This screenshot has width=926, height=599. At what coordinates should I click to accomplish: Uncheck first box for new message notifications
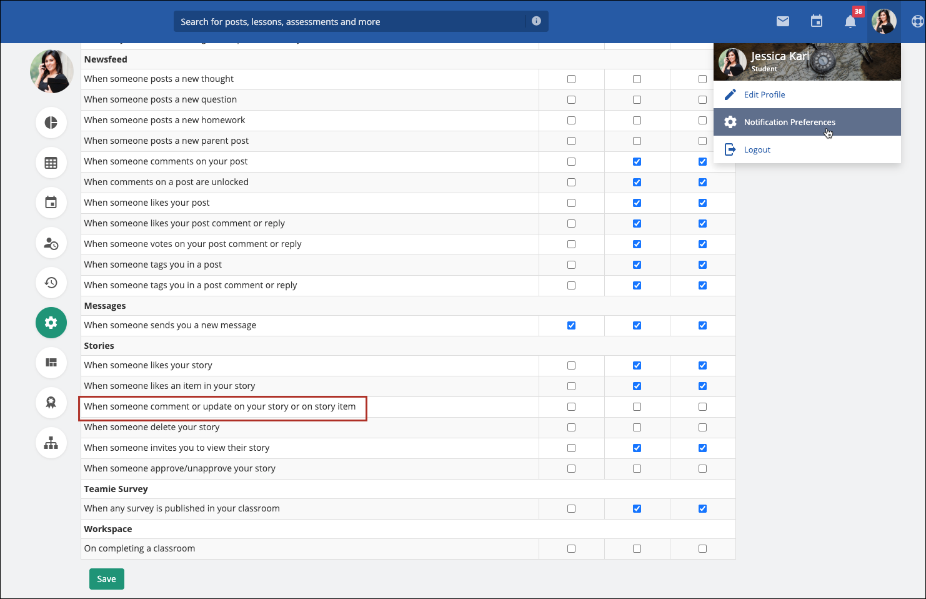(x=571, y=326)
